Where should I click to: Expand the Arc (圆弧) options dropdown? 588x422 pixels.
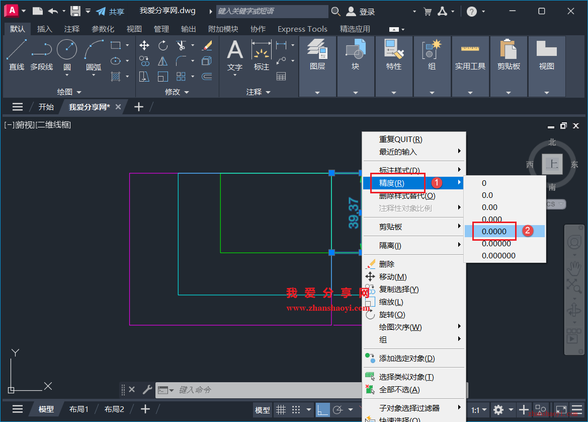[x=94, y=75]
